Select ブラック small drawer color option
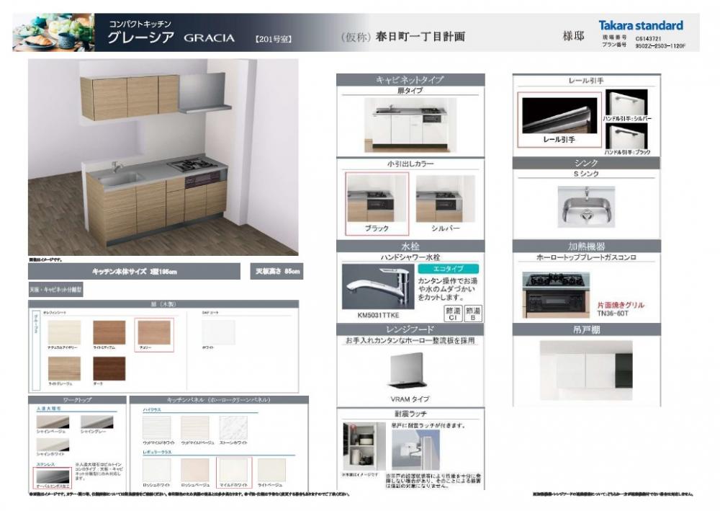The height and width of the screenshot is (511, 720). 377,203
